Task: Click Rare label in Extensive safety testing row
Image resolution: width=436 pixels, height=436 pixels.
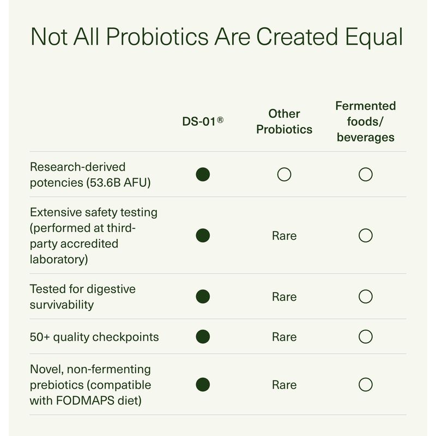Action: point(284,235)
